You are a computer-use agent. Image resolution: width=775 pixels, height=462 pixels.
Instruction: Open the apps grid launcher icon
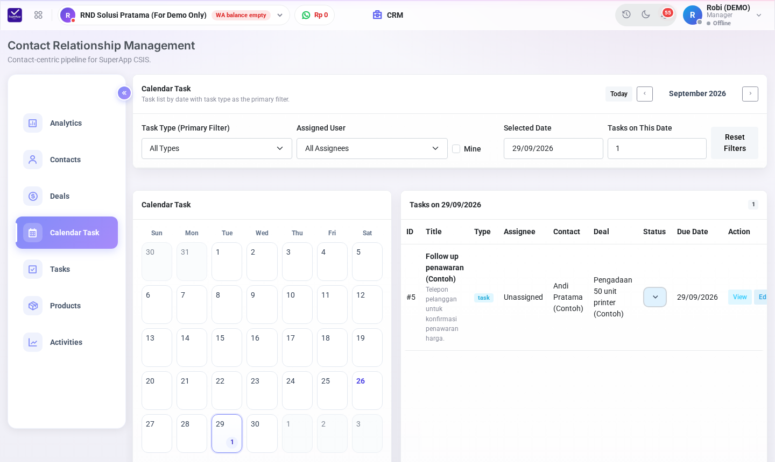pos(38,15)
